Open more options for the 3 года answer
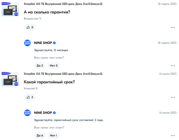 tap(173, 135)
